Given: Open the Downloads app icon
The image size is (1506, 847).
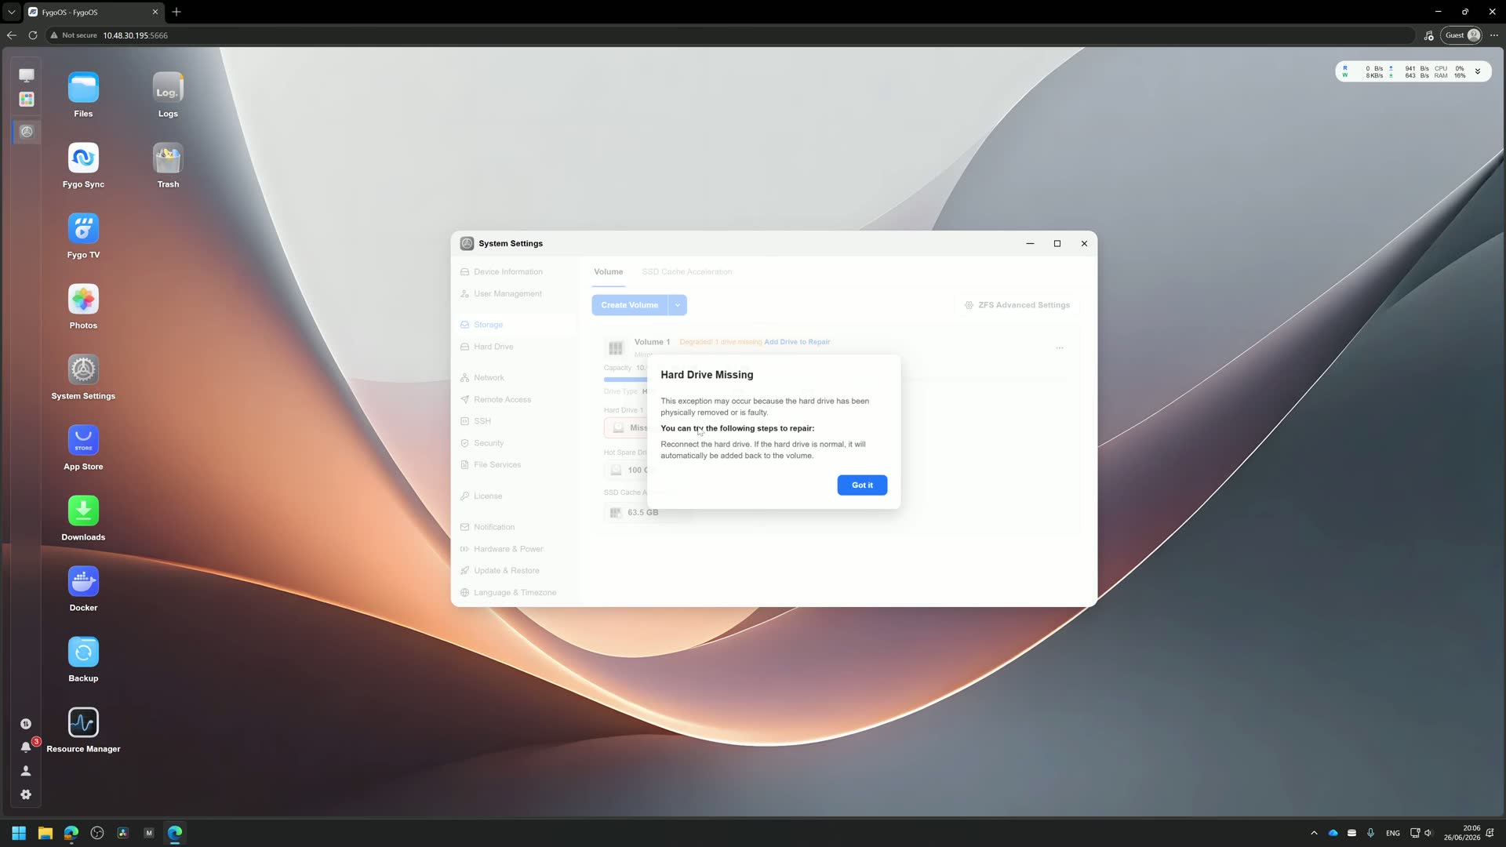Looking at the screenshot, I should click(x=83, y=511).
